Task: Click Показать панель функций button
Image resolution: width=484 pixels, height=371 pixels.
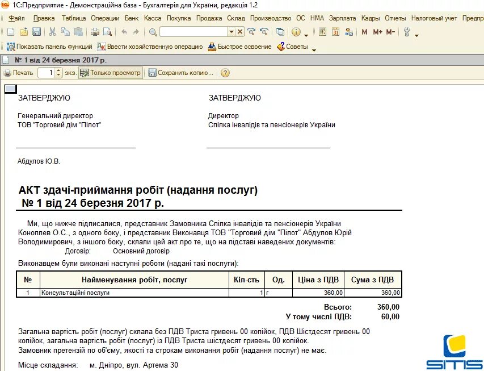Action: (50, 47)
